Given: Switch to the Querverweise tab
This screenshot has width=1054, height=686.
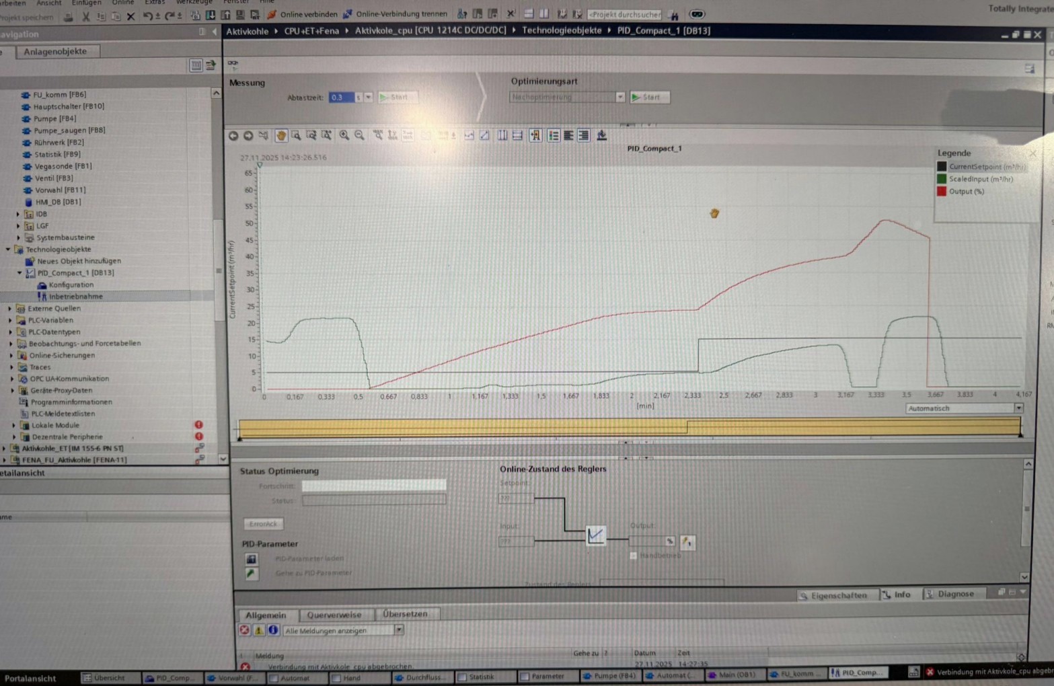Looking at the screenshot, I should (334, 615).
